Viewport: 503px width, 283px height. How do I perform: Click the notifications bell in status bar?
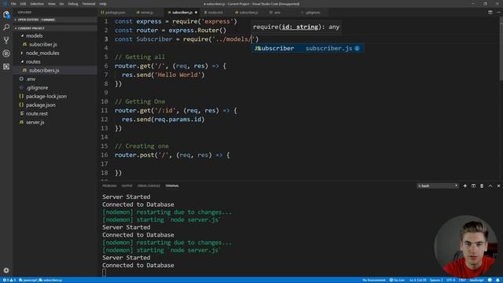497,280
